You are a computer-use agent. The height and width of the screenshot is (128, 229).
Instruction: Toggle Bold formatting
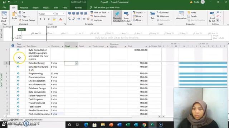[x=40, y=19]
